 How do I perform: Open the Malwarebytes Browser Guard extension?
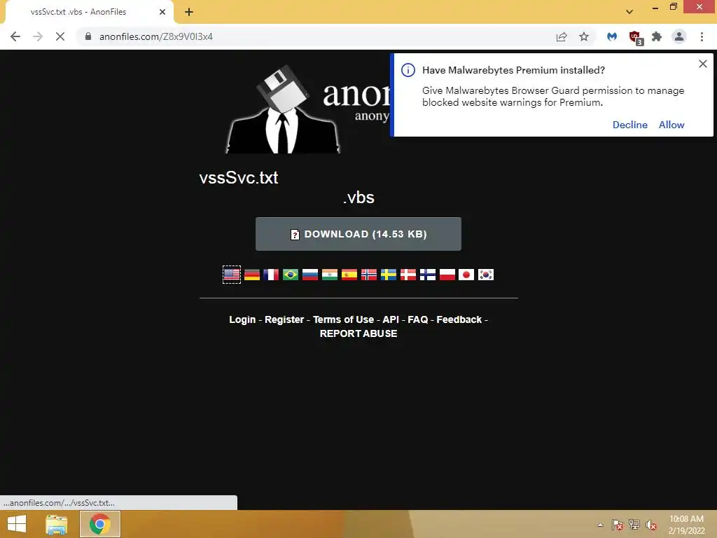(x=612, y=36)
